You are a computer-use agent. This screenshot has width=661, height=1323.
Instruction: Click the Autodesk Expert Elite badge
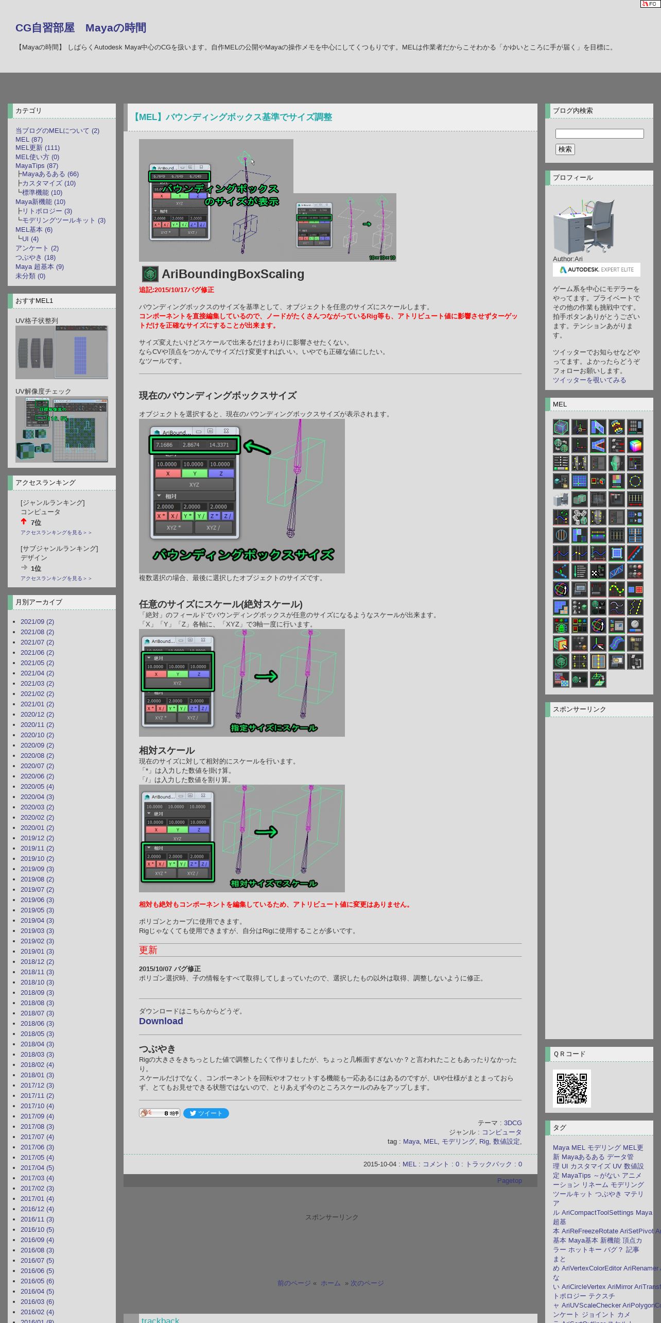[x=597, y=269]
